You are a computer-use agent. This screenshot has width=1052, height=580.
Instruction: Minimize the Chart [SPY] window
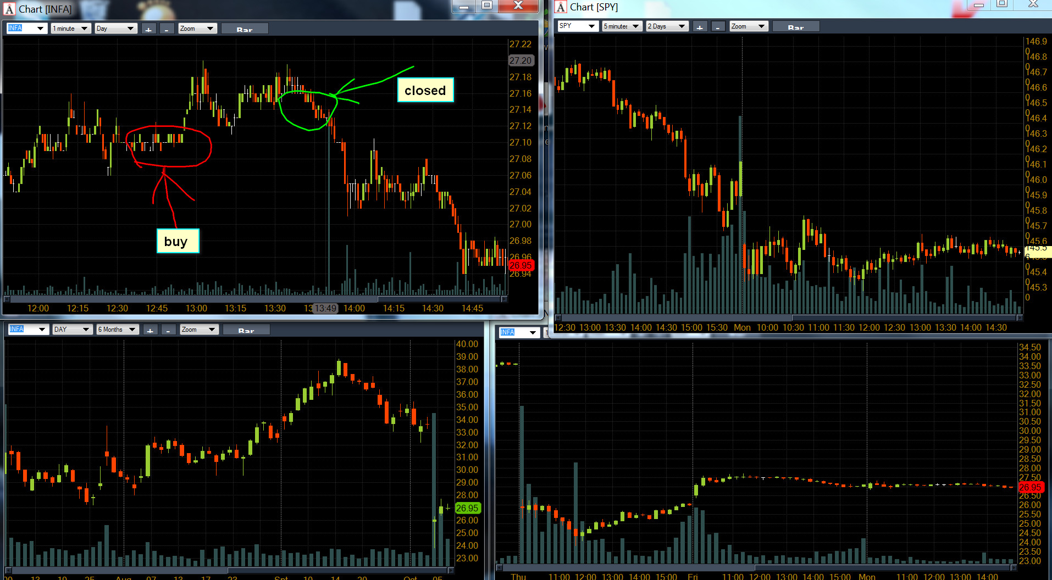pyautogui.click(x=979, y=4)
